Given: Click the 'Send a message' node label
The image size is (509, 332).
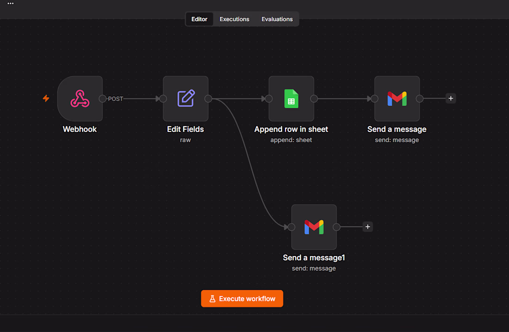Looking at the screenshot, I should click(397, 129).
